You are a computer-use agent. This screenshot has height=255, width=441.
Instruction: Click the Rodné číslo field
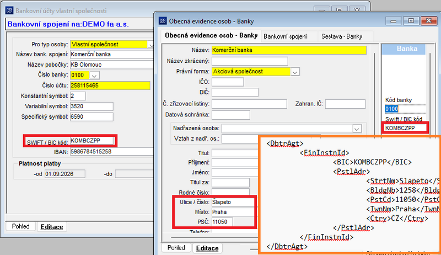pos(230,193)
